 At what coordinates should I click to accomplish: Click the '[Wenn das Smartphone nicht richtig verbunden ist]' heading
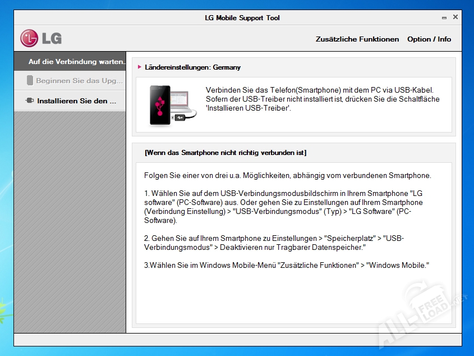pyautogui.click(x=226, y=153)
